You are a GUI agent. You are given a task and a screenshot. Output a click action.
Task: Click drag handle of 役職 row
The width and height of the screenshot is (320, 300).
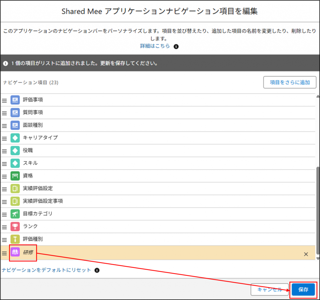pyautogui.click(x=4, y=151)
